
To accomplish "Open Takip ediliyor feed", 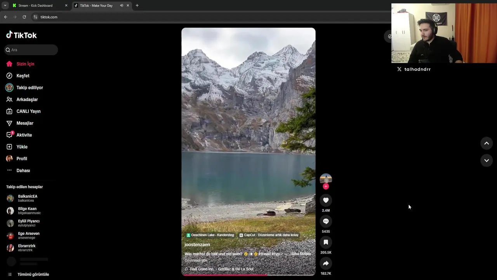I will click(x=30, y=87).
